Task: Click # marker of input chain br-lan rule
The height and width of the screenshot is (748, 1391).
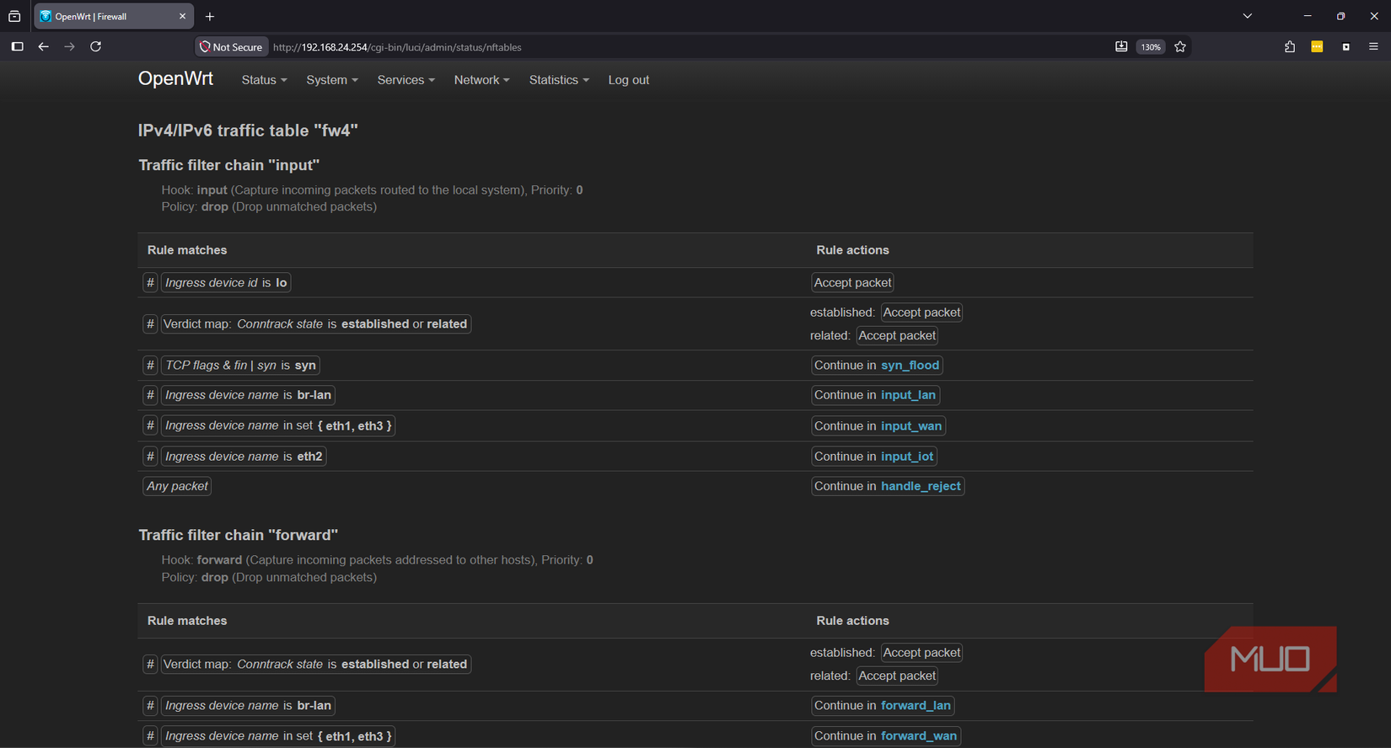Action: [150, 395]
